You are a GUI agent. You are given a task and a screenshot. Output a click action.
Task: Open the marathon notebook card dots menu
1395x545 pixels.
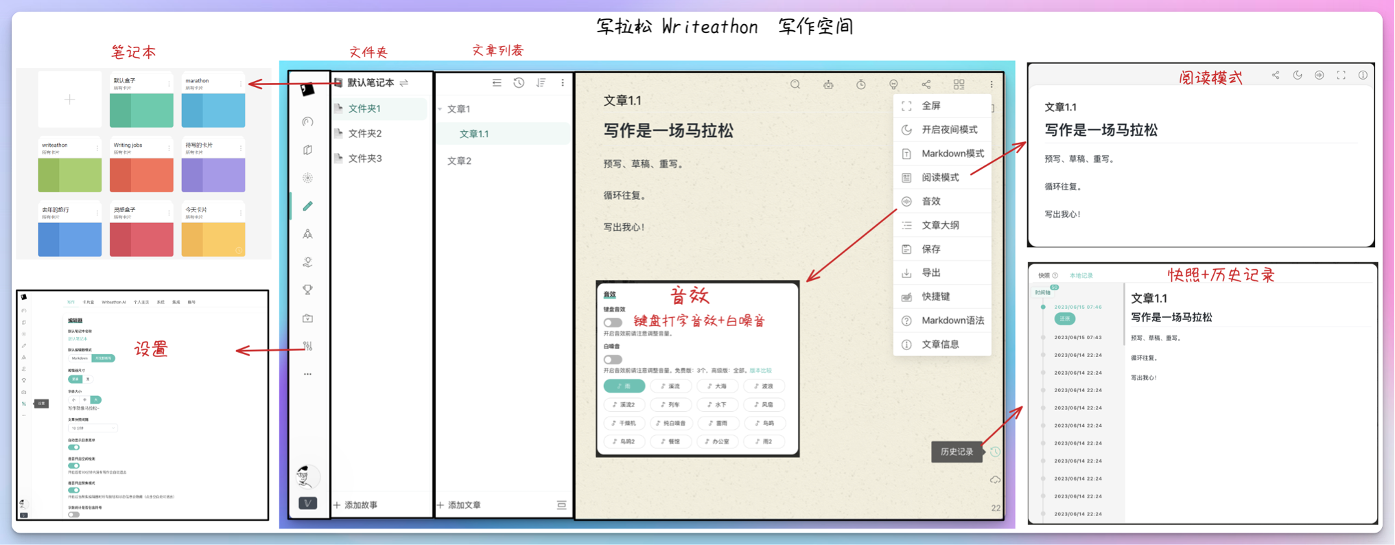click(x=240, y=84)
